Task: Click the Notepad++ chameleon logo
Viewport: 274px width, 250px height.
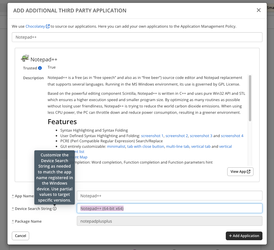Action: pyautogui.click(x=25, y=58)
